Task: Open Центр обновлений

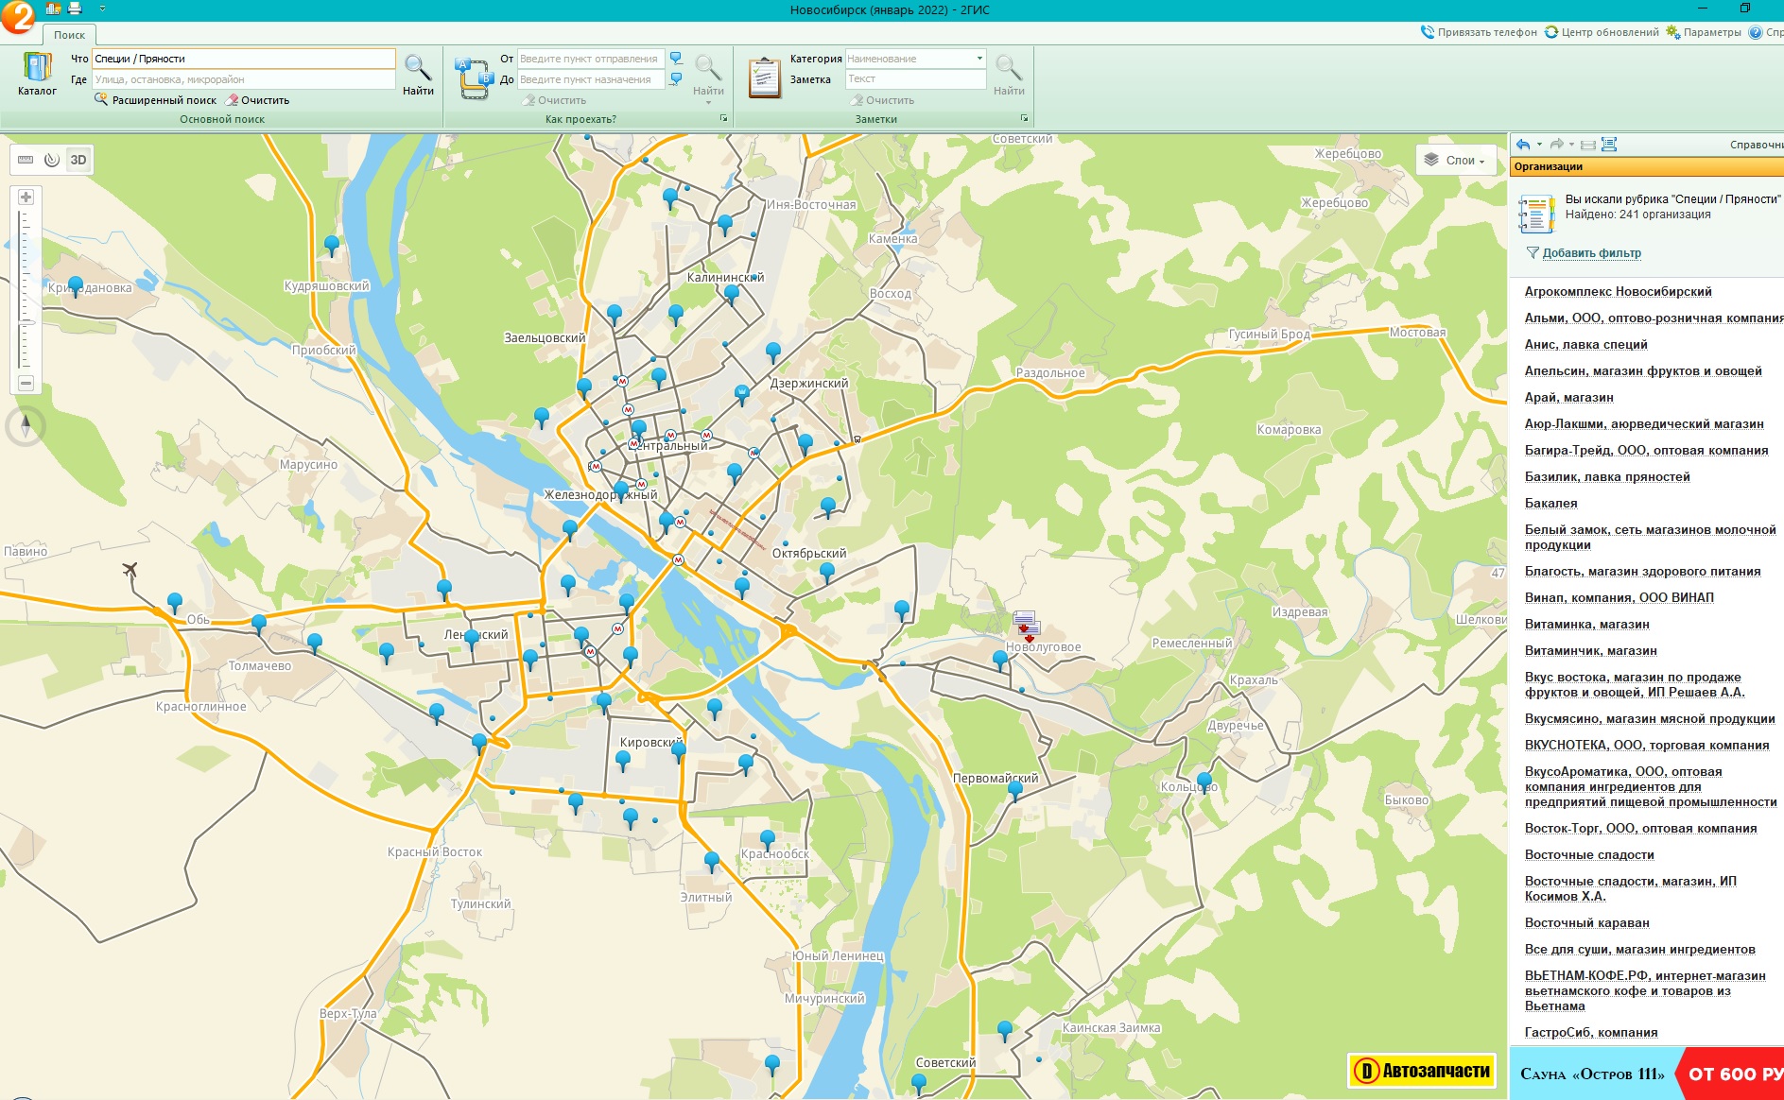Action: tap(1602, 32)
